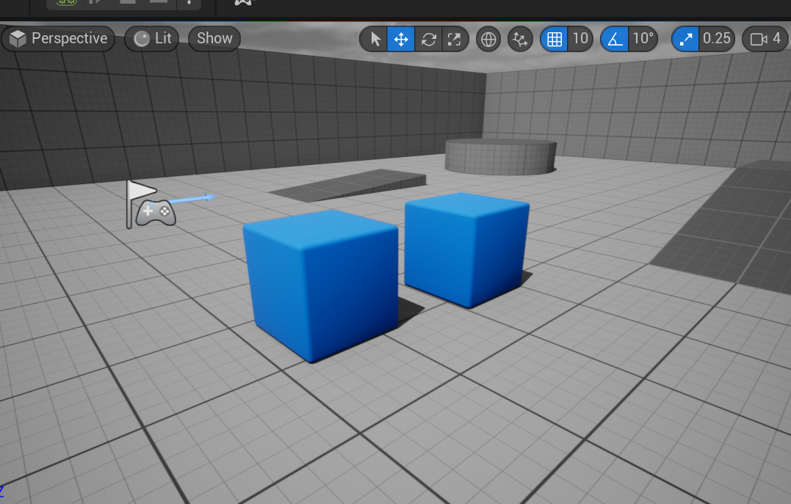Viewport: 791px width, 504px height.
Task: Toggle grid snapping on or off
Action: tap(554, 39)
